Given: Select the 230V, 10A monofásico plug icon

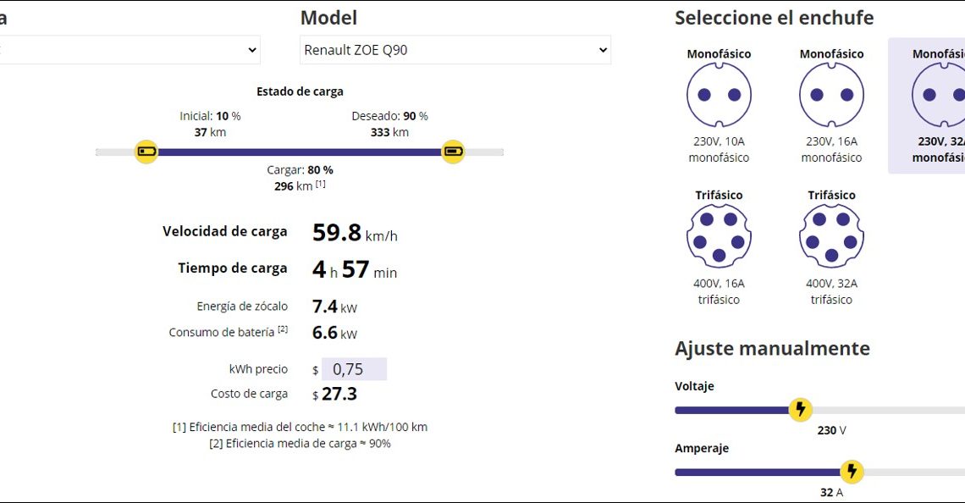Looking at the screenshot, I should tap(719, 95).
